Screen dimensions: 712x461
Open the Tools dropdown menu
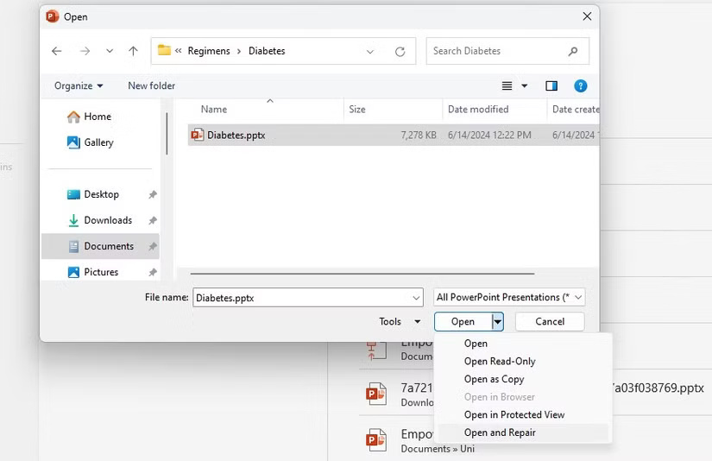coord(400,321)
